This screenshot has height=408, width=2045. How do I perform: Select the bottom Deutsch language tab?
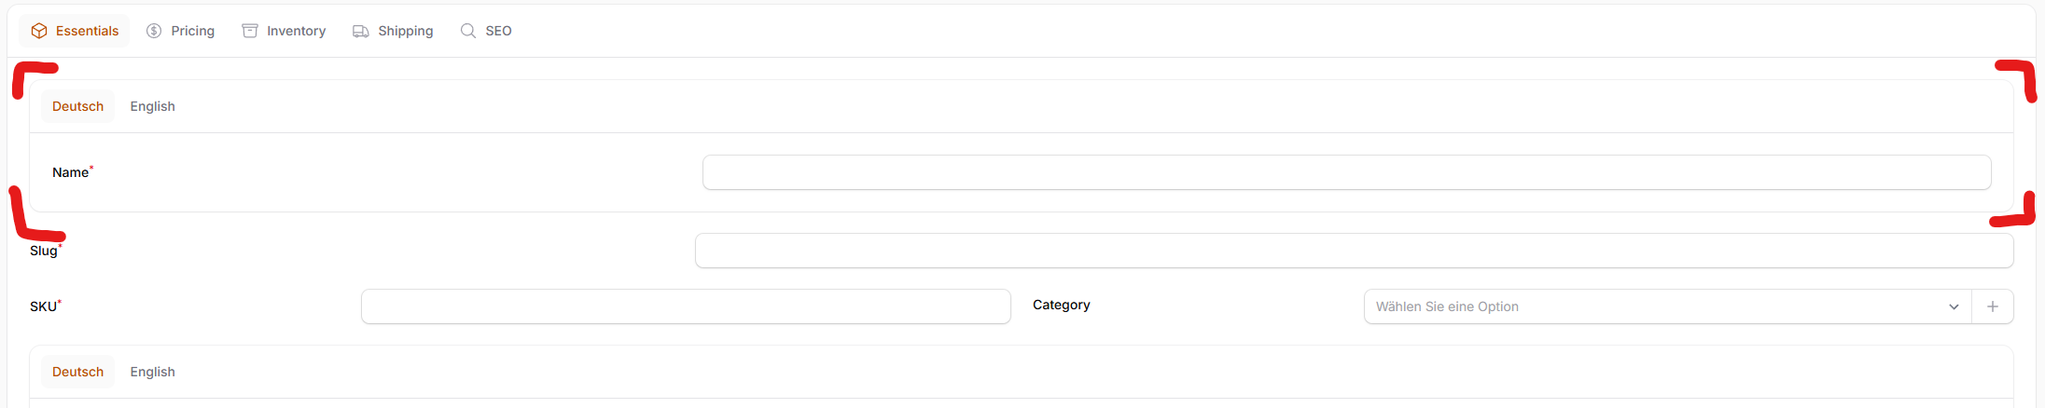(77, 372)
